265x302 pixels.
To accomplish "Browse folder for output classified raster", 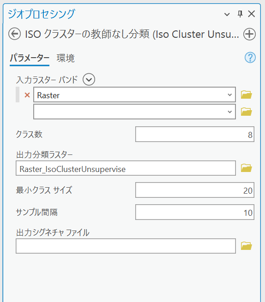I will [246, 168].
